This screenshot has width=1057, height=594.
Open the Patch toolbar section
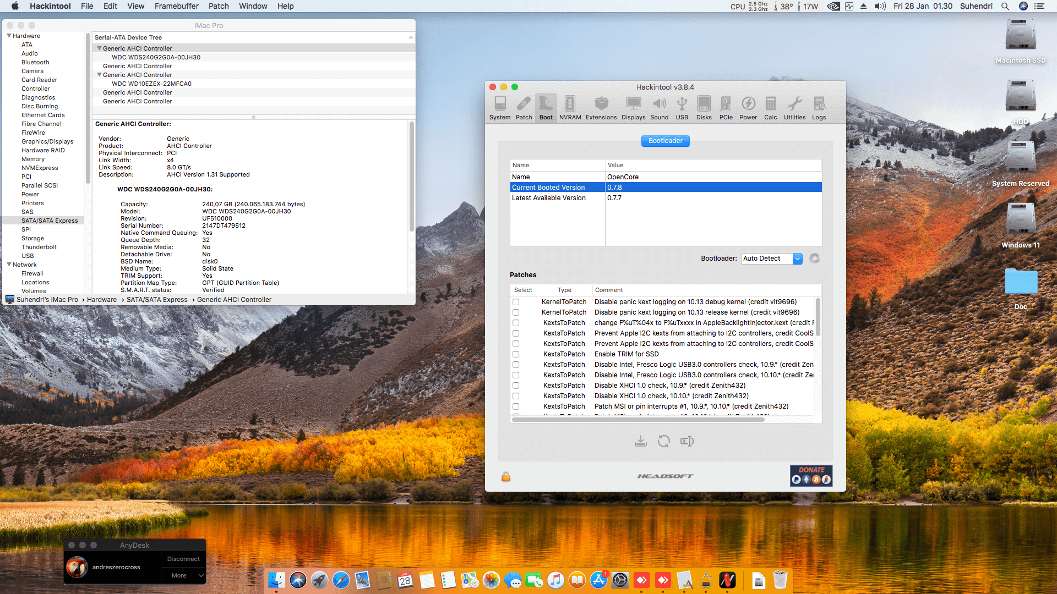(x=524, y=108)
